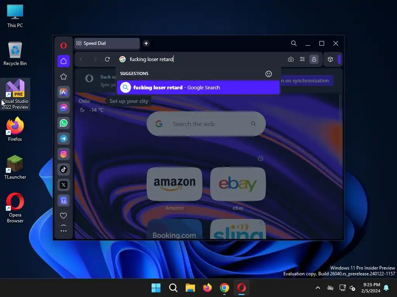
Task: Click the small smiley above speed dial tiles
Action: coord(261,159)
